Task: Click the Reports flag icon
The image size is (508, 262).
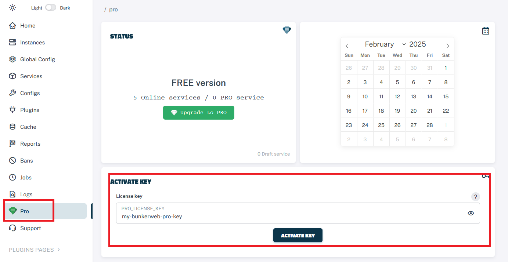Action: pyautogui.click(x=12, y=144)
